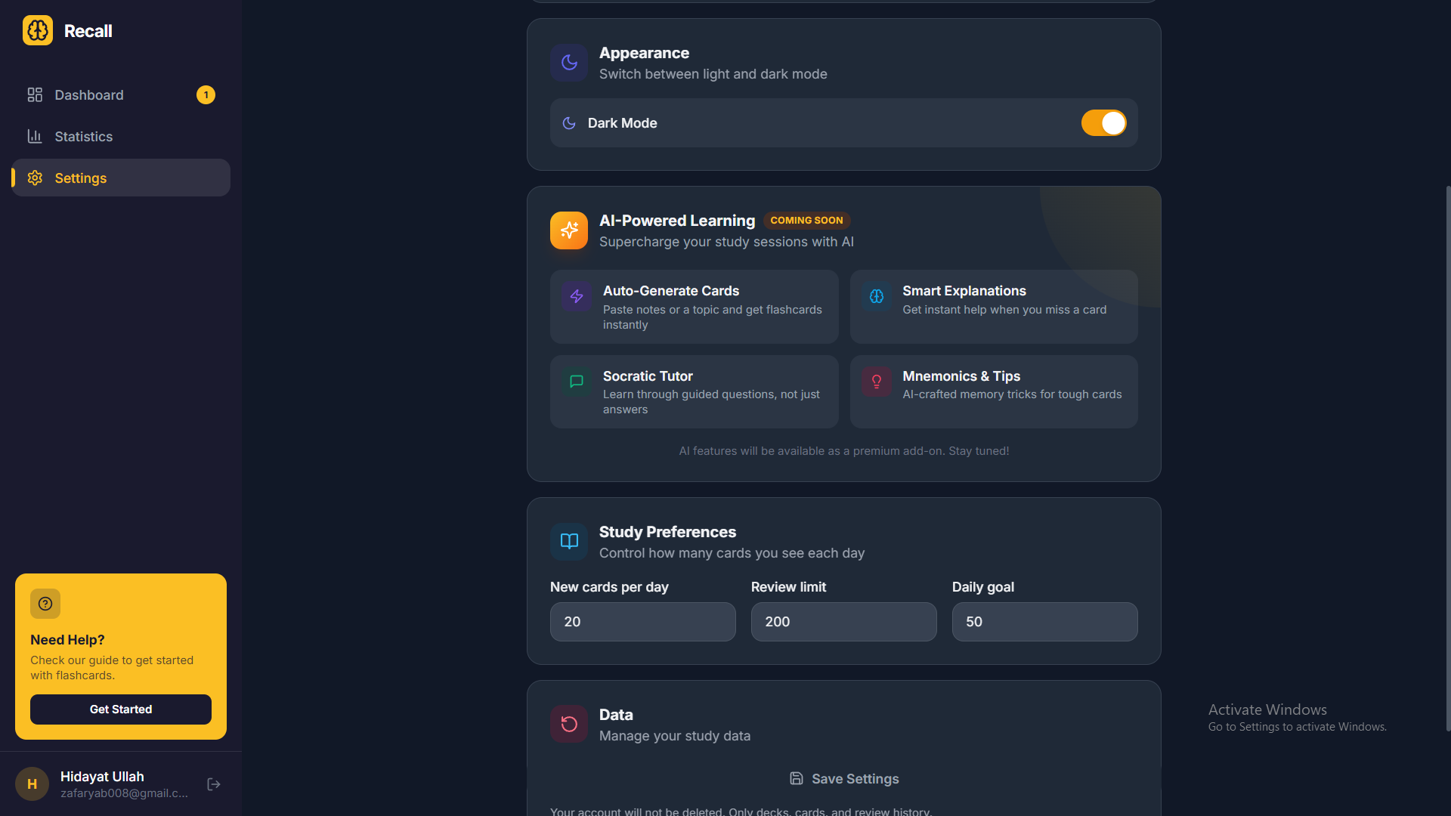This screenshot has width=1451, height=816.
Task: Disable Dark Mode
Action: pos(1103,122)
